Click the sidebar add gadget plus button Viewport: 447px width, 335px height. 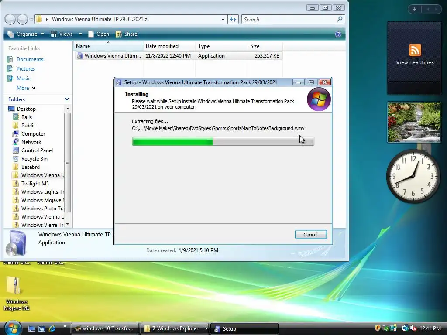click(x=414, y=9)
